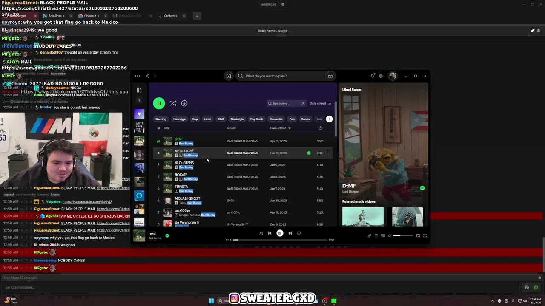Viewport: 545px width, 306px height.
Task: Sort by Date added column header
Action: [x=280, y=128]
